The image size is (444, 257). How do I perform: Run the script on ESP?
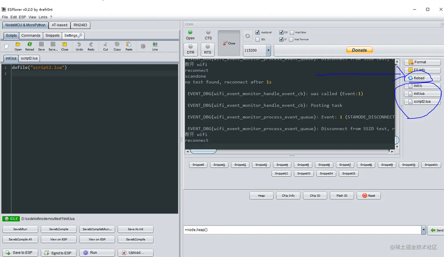97,253
